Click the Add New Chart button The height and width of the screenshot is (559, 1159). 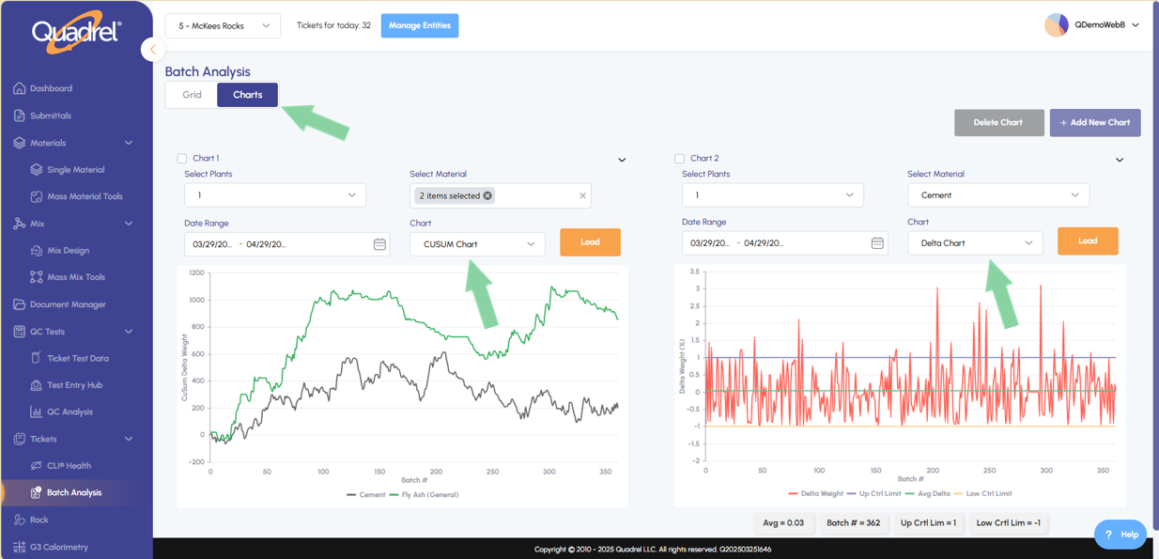[1094, 123]
